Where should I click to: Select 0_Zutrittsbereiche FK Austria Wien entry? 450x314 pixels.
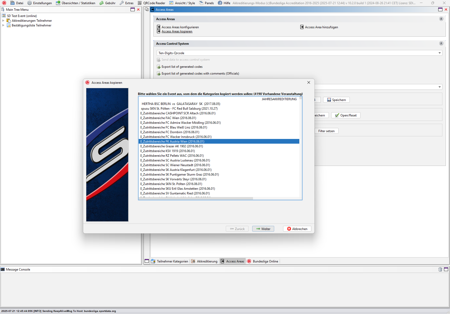pos(219,142)
